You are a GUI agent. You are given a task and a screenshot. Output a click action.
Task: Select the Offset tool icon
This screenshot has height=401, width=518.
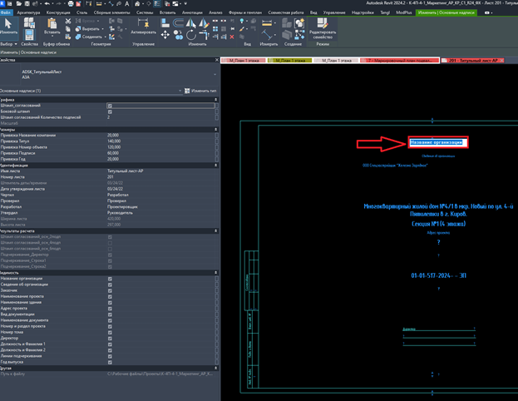point(178,22)
